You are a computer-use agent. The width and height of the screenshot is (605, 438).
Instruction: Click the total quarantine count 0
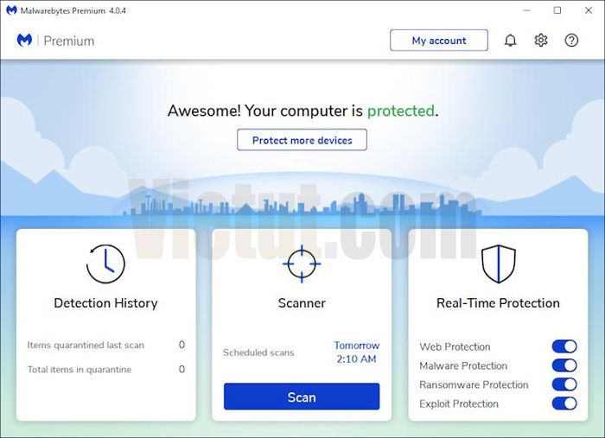[181, 370]
